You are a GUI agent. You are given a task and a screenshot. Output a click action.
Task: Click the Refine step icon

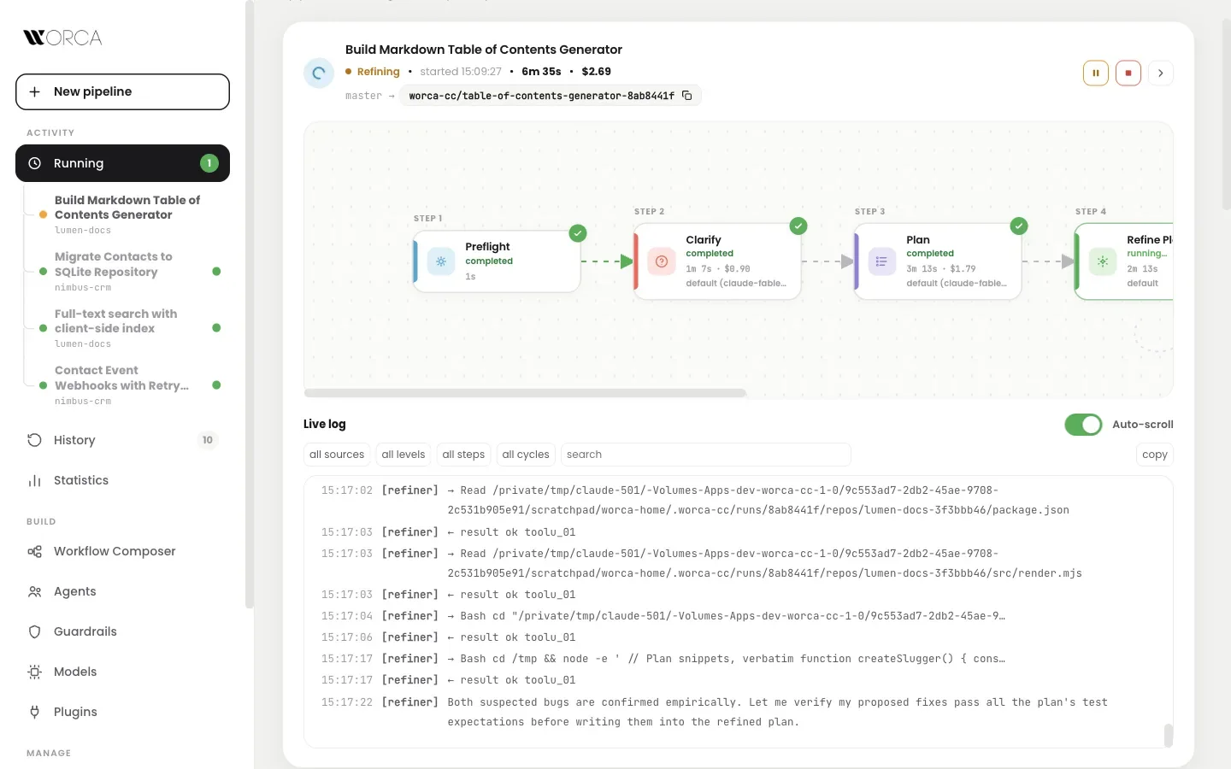[1103, 261]
